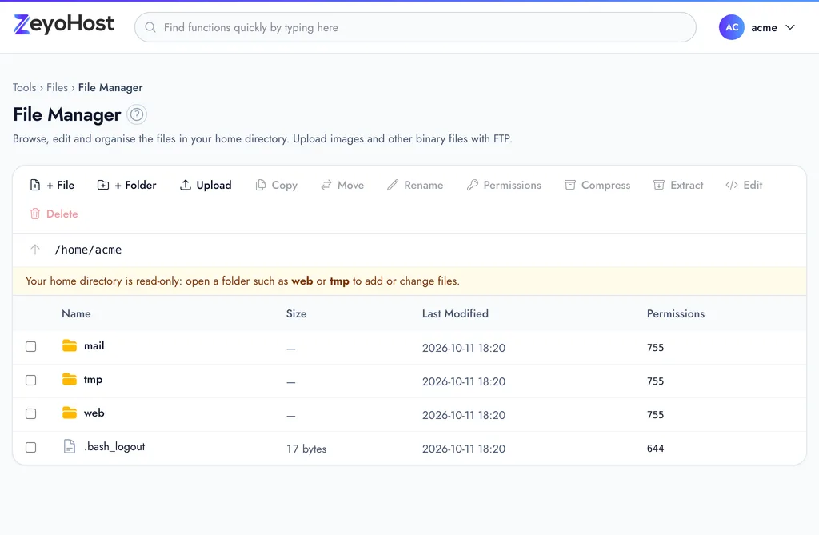Click the Rename toolbar button
819x535 pixels.
(415, 185)
